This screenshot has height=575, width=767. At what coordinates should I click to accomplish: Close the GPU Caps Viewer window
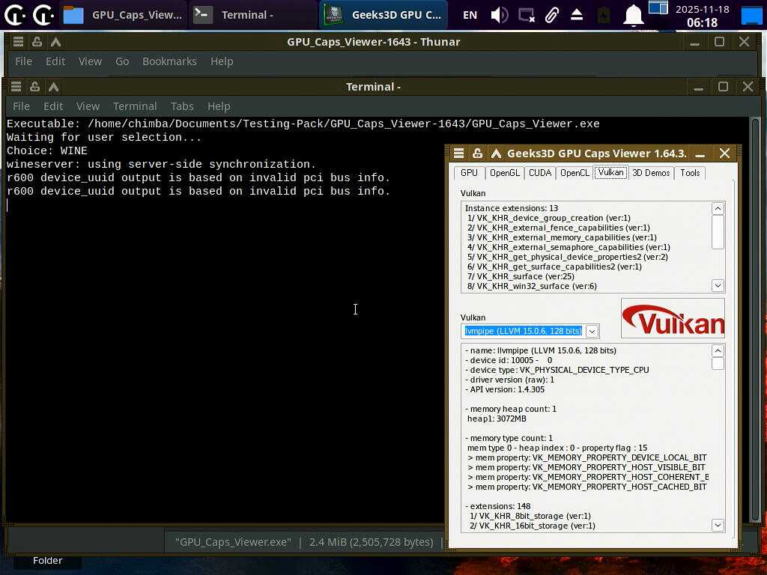pos(725,153)
